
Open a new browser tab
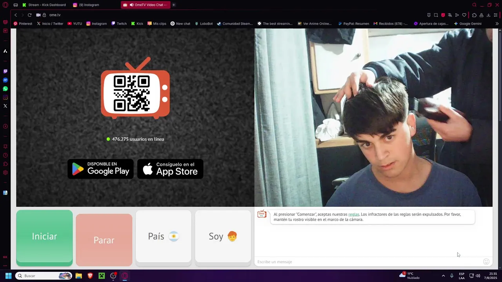[x=174, y=5]
